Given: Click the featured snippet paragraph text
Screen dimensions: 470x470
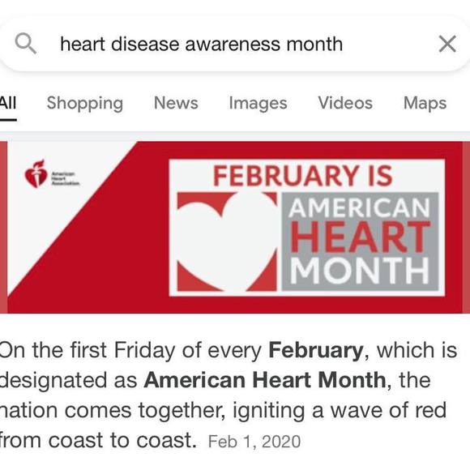Looking at the screenshot, I should pos(229,395).
